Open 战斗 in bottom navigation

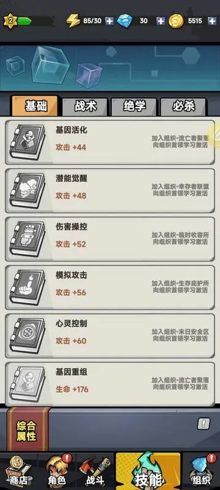click(95, 471)
